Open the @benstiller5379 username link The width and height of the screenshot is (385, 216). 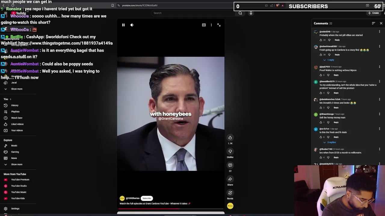(327, 82)
